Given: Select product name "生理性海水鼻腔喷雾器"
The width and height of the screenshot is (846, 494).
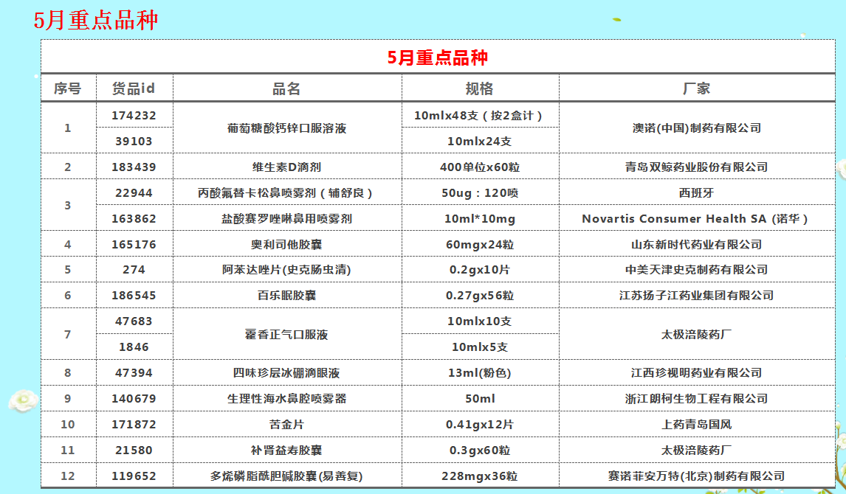Looking at the screenshot, I should 286,399.
